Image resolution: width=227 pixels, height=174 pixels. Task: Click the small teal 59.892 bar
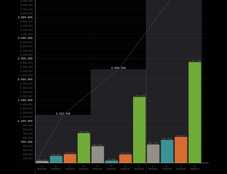click(111, 161)
